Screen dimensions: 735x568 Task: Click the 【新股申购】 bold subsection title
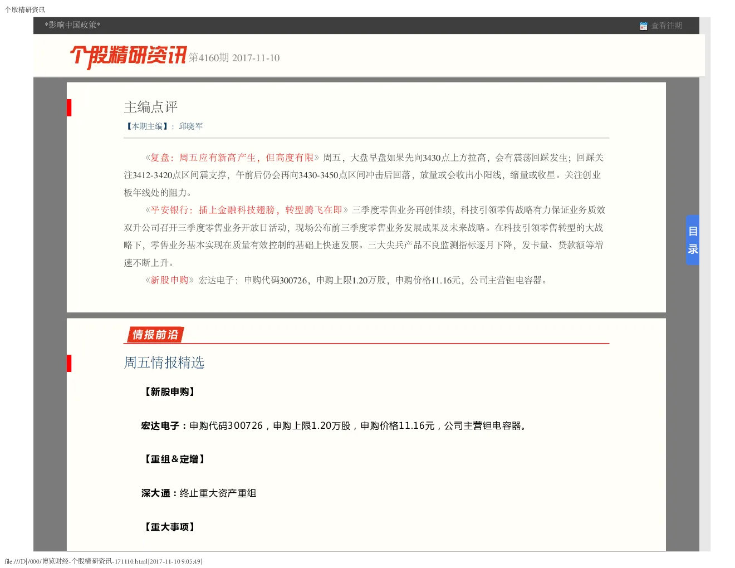coord(170,392)
